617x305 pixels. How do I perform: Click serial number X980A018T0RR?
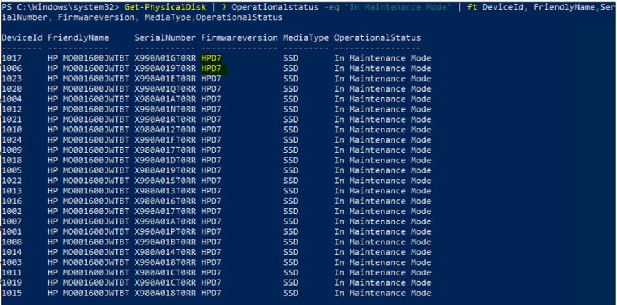[x=165, y=293]
